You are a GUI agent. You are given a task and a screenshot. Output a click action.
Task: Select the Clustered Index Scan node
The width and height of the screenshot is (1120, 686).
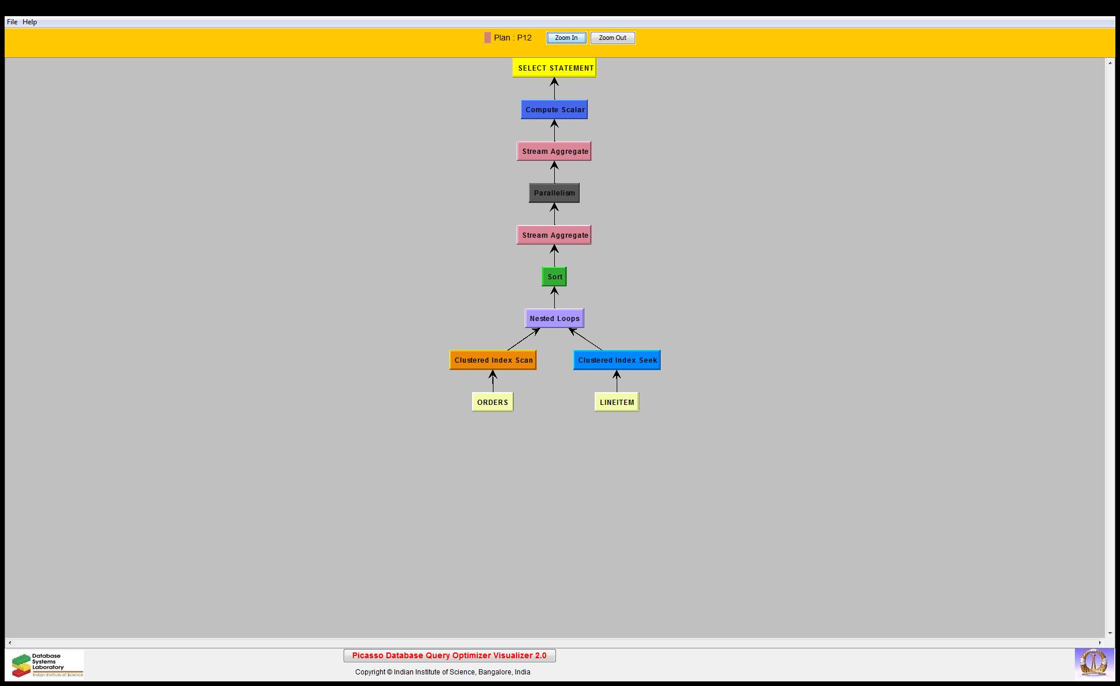[493, 360]
